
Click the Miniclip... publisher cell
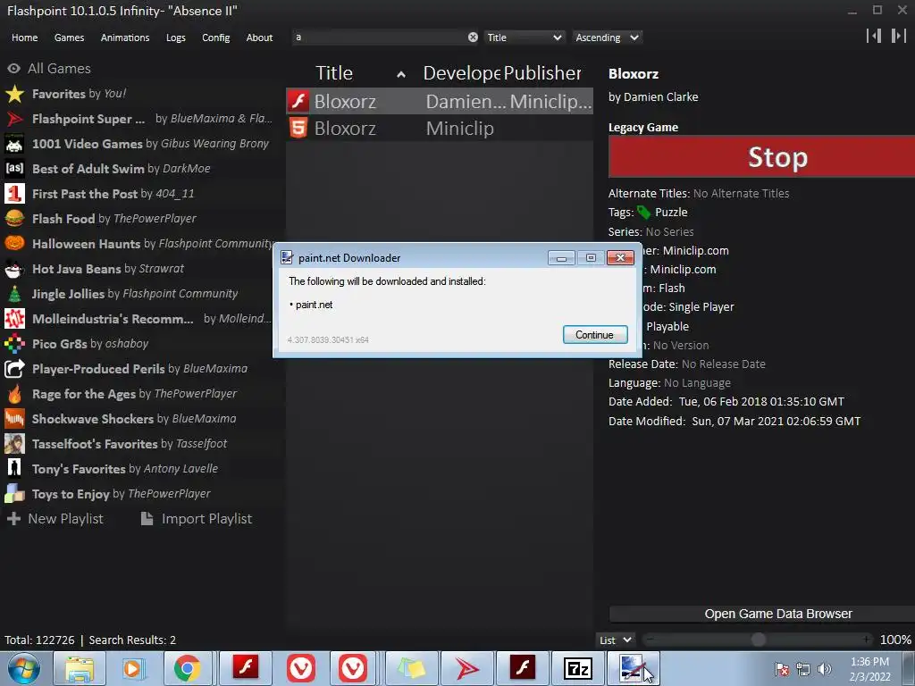(x=550, y=102)
